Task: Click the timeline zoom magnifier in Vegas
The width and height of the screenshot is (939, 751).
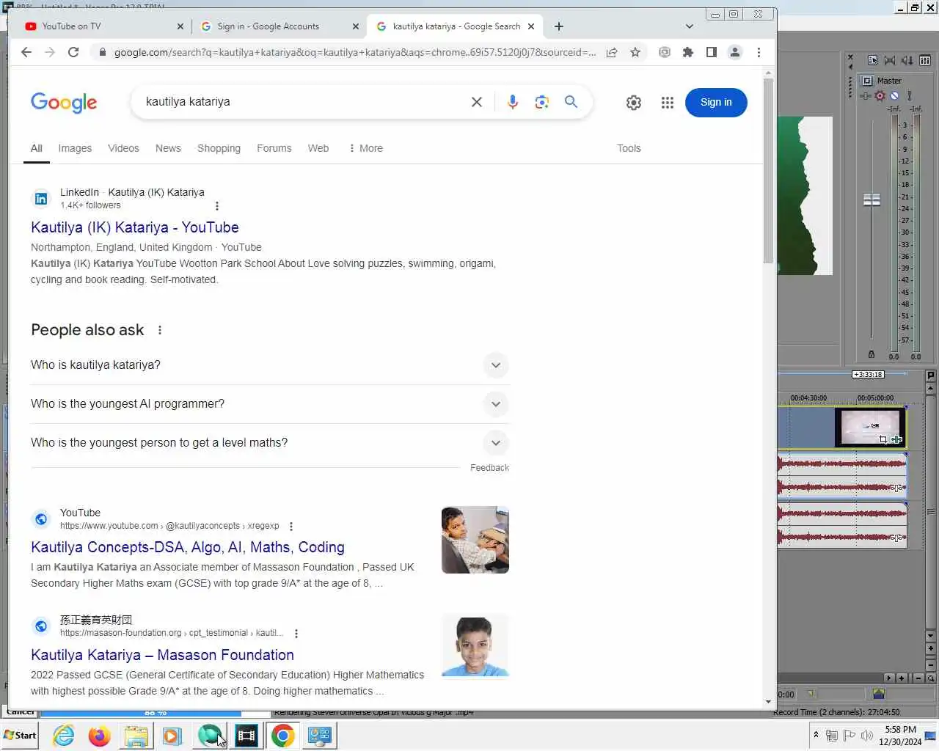Action: tap(930, 678)
